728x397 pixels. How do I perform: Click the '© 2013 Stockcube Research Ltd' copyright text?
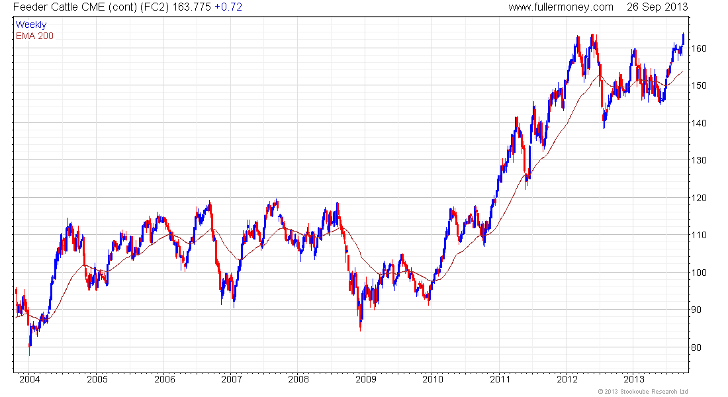click(x=643, y=392)
